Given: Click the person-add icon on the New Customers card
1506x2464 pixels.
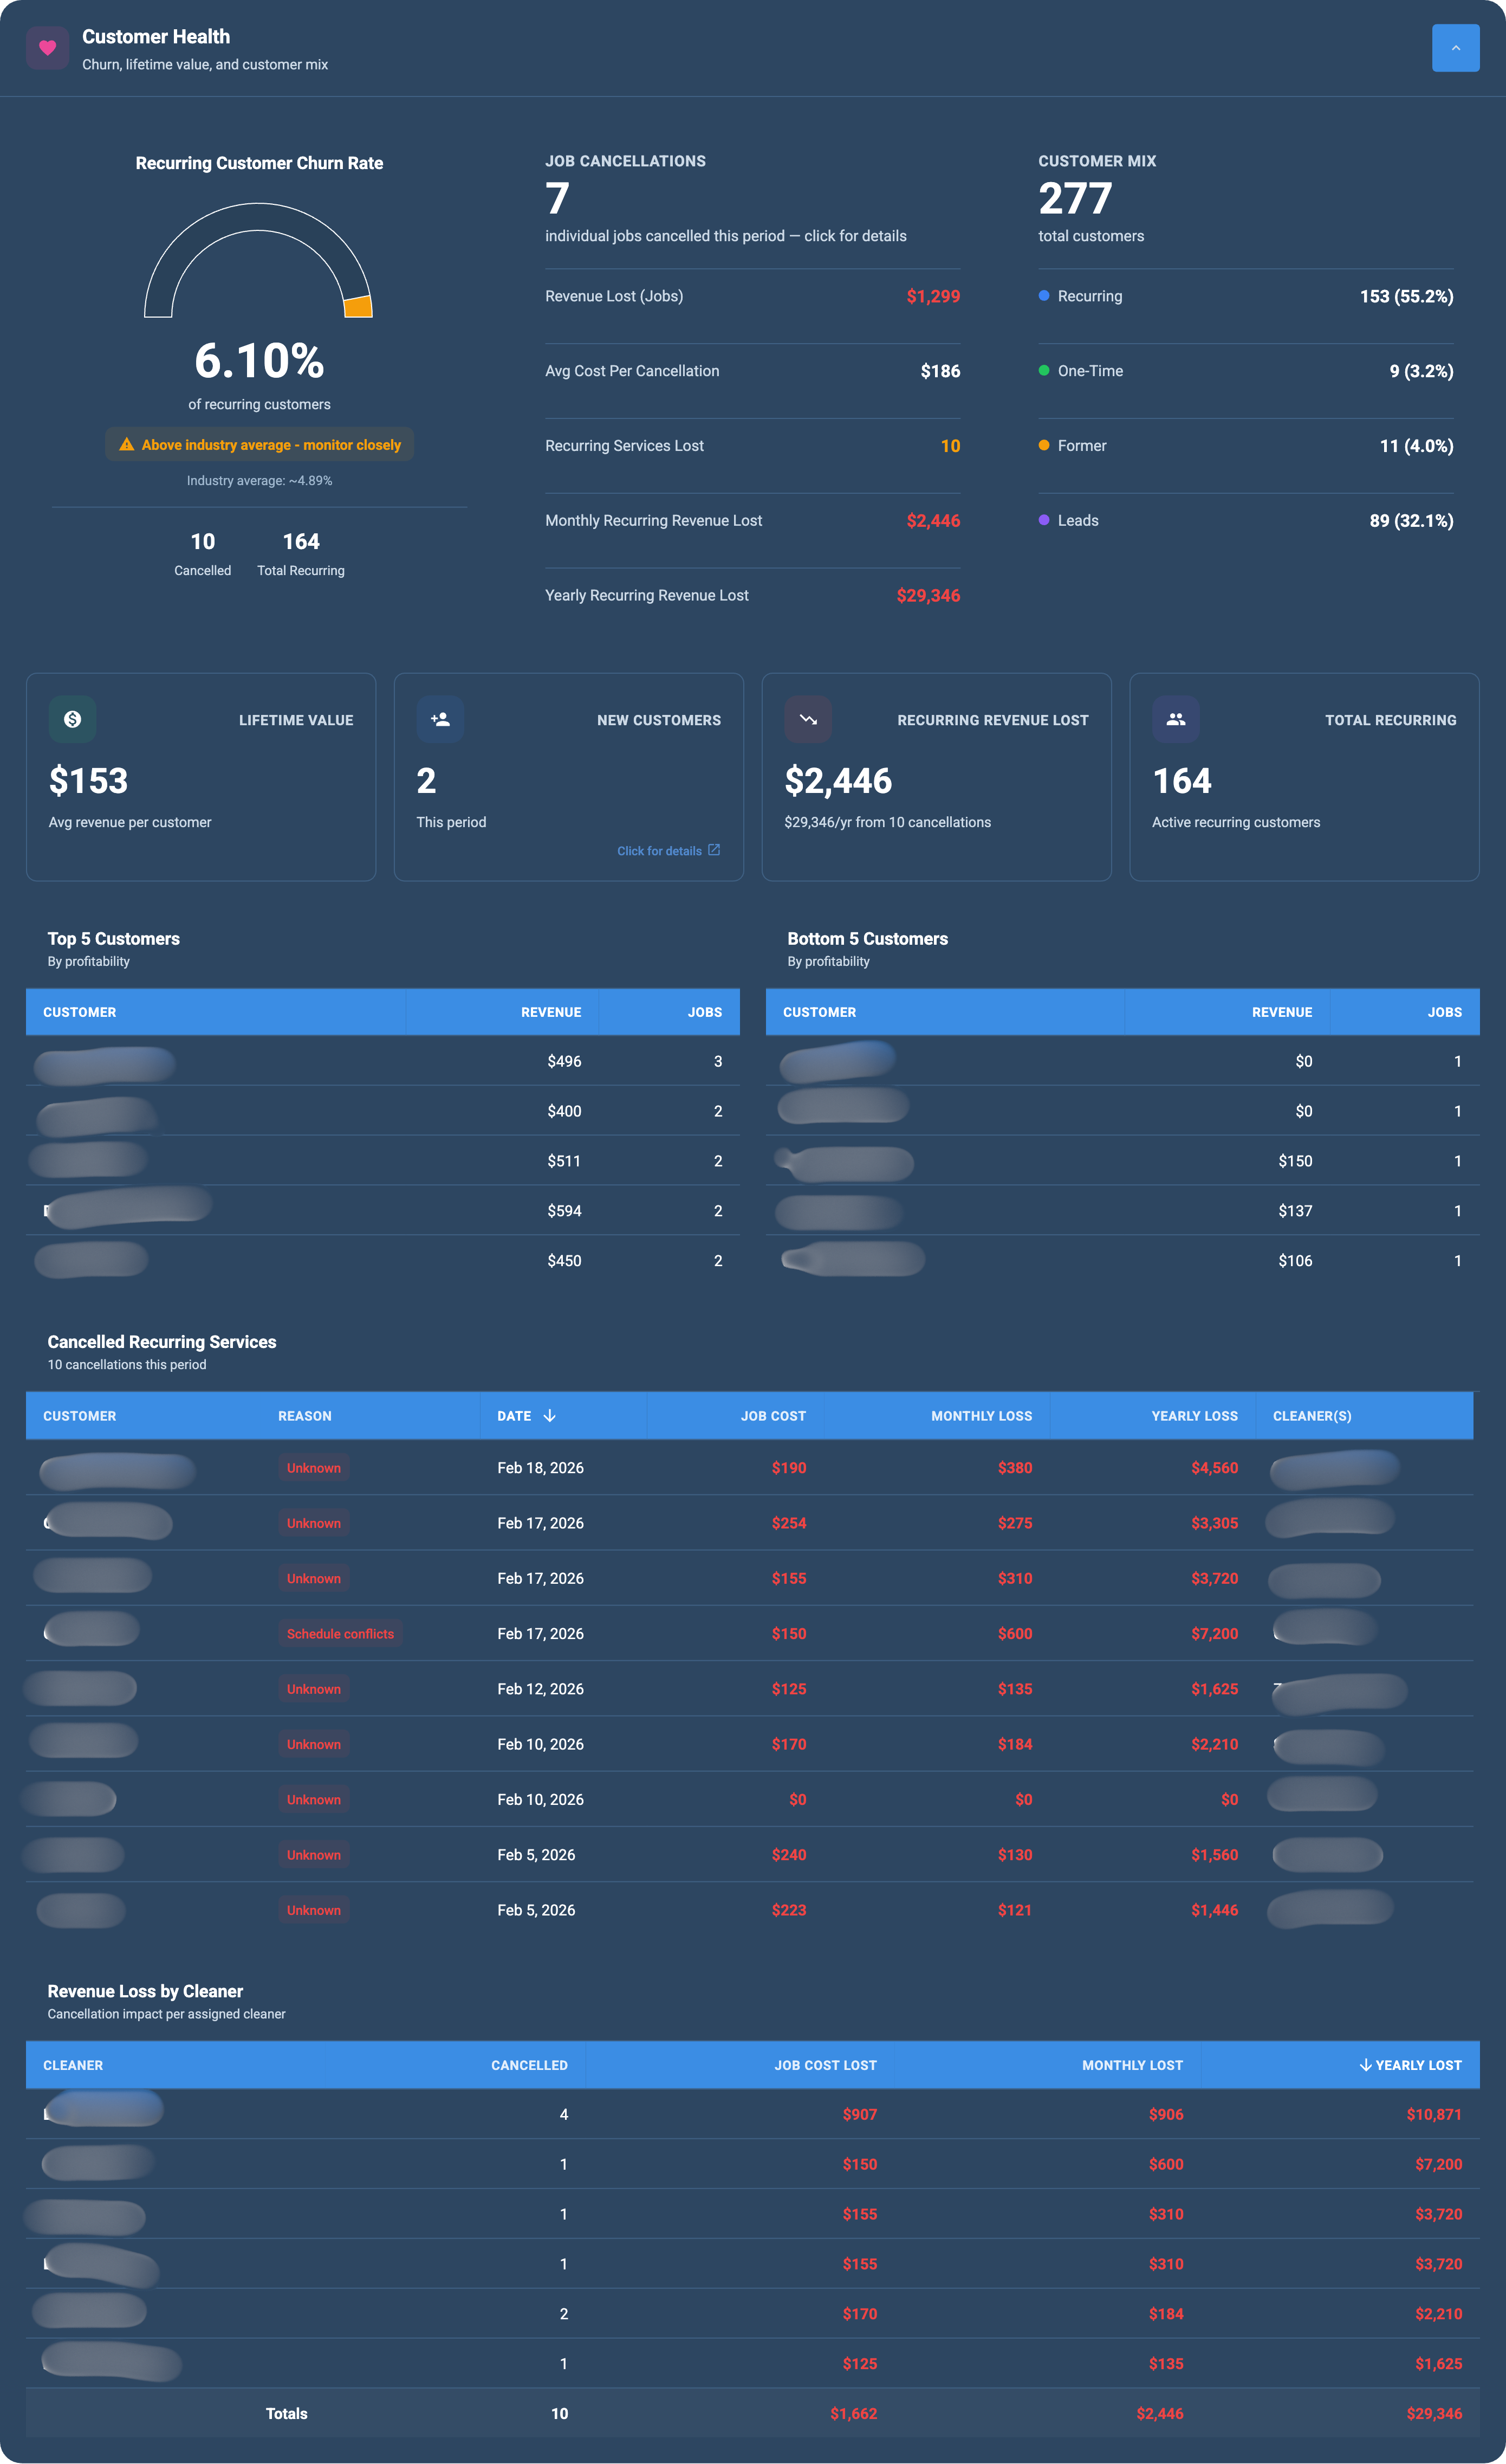Looking at the screenshot, I should click(x=440, y=719).
